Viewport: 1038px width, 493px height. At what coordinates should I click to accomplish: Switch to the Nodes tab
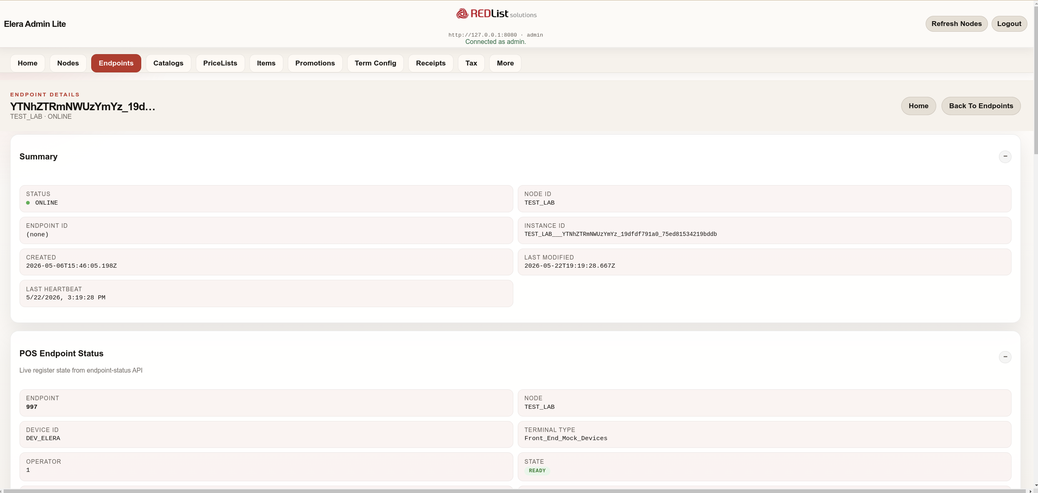tap(68, 63)
